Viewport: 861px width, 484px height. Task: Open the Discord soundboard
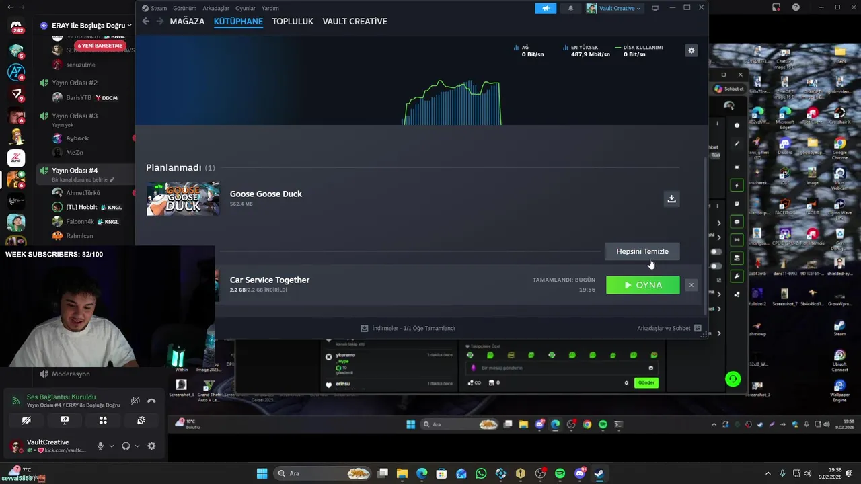[x=141, y=420]
